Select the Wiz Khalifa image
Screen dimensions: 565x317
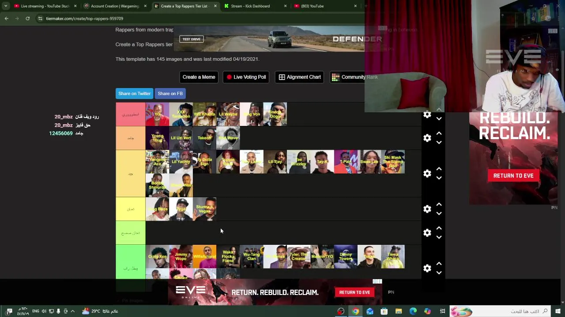[204, 114]
